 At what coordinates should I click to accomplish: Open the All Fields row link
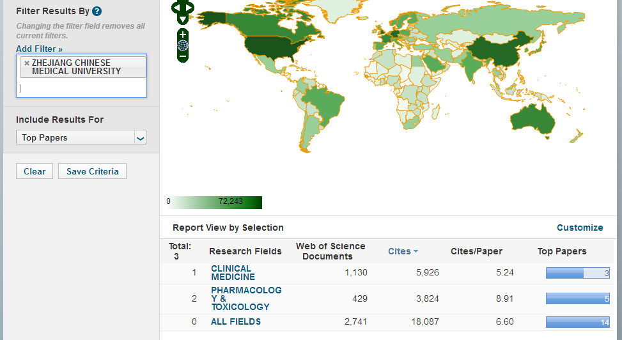236,321
